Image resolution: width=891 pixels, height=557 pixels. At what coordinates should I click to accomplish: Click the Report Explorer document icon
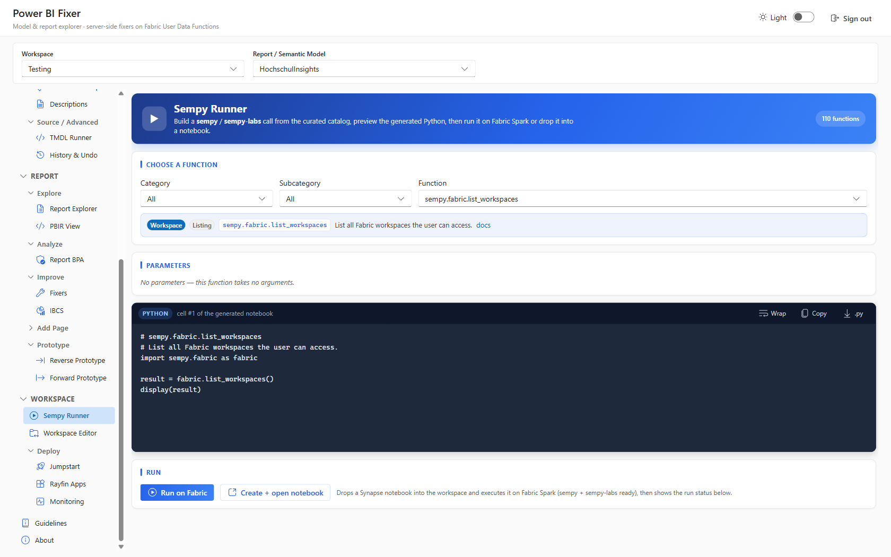click(x=40, y=208)
